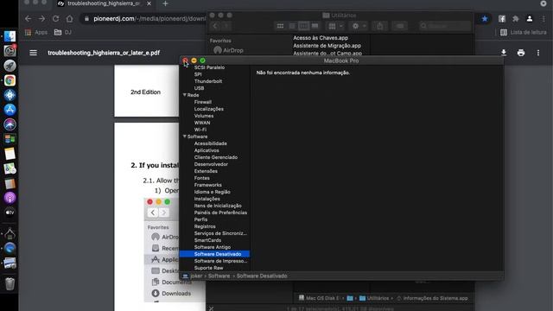Zoom the MacBook Pro window

point(202,60)
